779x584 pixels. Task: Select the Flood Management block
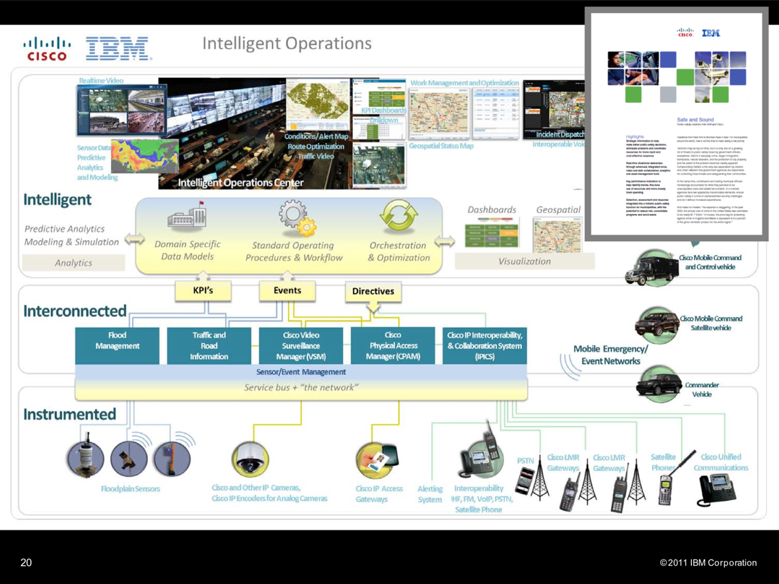[x=117, y=346]
